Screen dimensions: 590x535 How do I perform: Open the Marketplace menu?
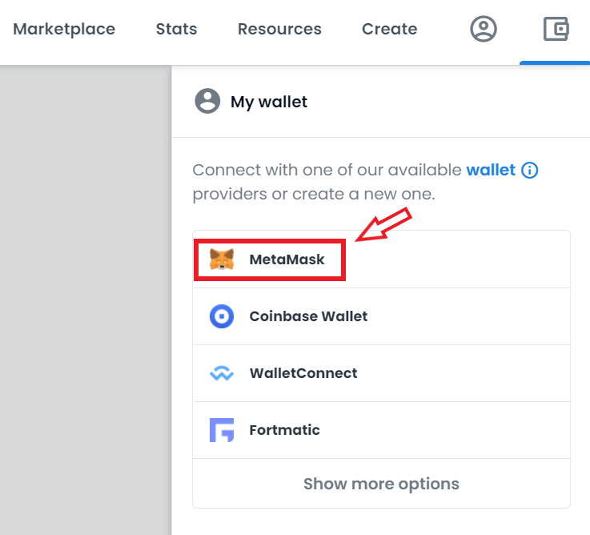64,29
